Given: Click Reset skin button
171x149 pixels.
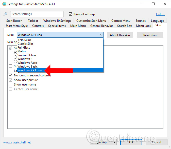Looking at the screenshot, I should (x=150, y=35).
